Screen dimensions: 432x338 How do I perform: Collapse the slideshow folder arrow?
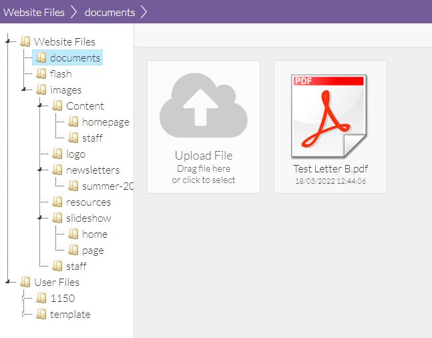click(x=40, y=218)
